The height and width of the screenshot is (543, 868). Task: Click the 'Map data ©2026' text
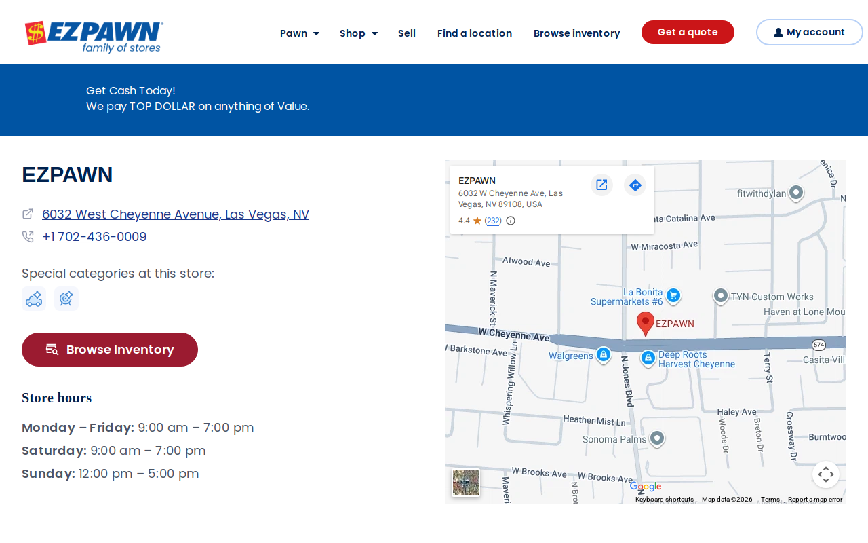click(x=727, y=500)
